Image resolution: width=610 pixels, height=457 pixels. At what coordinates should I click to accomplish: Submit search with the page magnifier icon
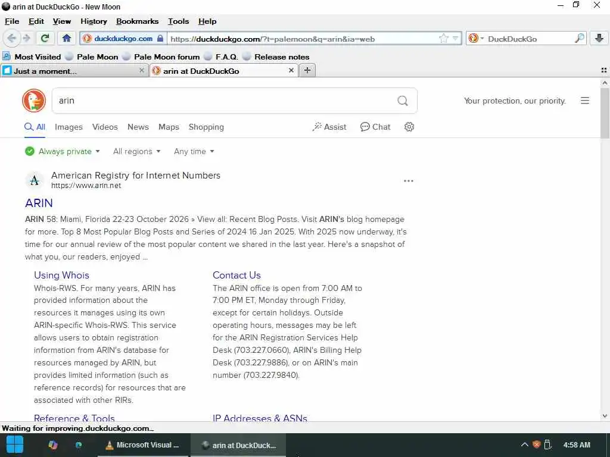pyautogui.click(x=403, y=101)
